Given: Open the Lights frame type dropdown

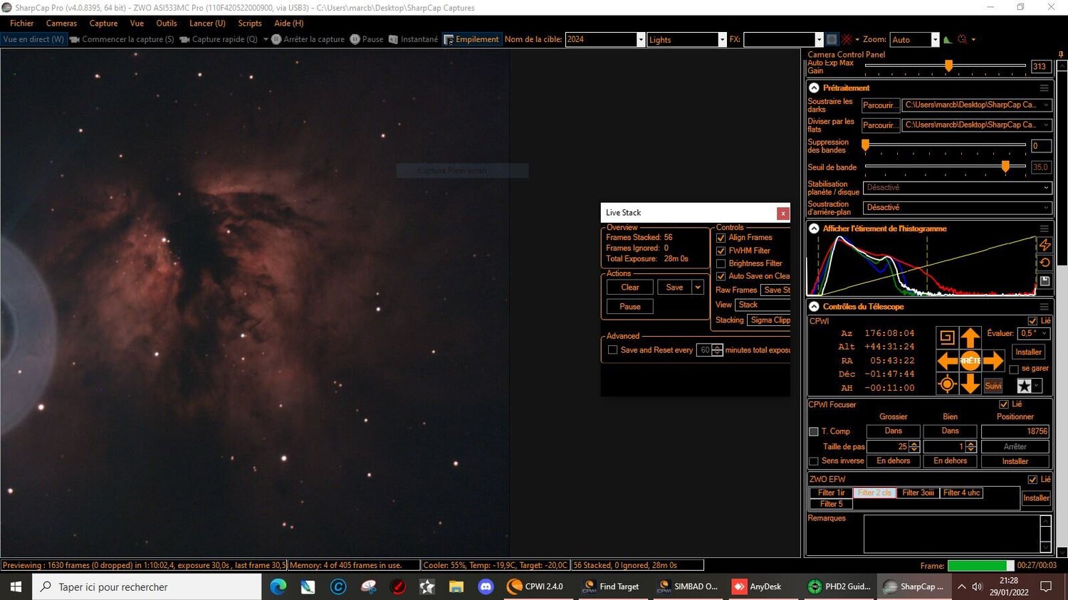Looking at the screenshot, I should [x=722, y=40].
